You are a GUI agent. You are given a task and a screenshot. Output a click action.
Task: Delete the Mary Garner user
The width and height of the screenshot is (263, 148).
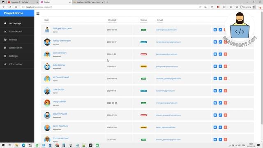click(226, 103)
